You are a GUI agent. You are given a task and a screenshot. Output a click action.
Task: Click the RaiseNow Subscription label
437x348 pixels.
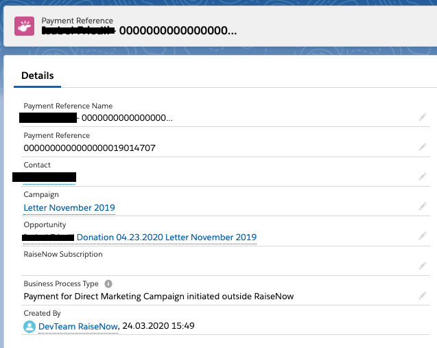(63, 254)
